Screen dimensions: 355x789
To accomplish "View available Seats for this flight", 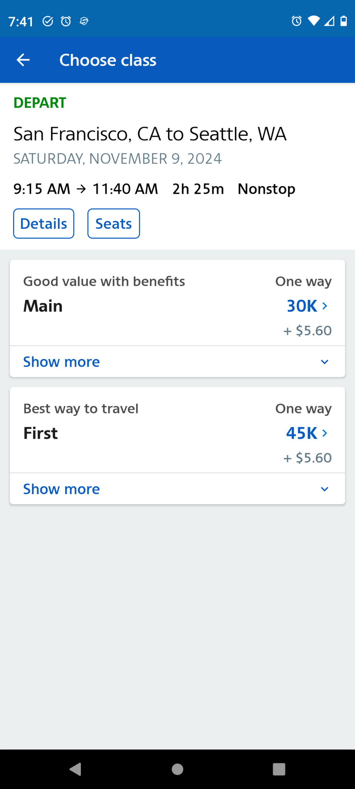I will click(x=113, y=223).
